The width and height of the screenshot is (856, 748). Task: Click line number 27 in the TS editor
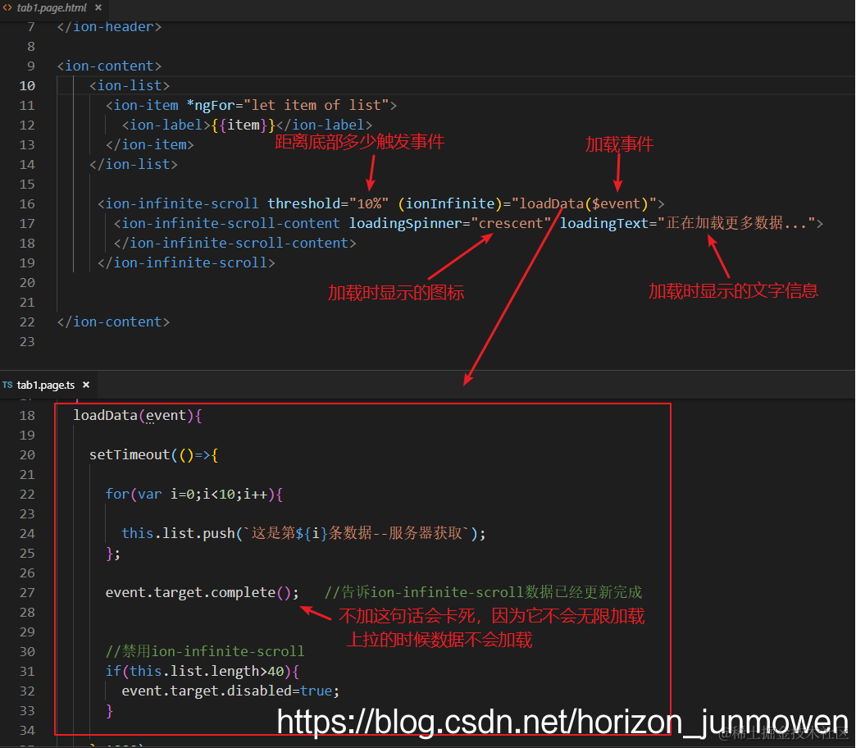[x=27, y=592]
